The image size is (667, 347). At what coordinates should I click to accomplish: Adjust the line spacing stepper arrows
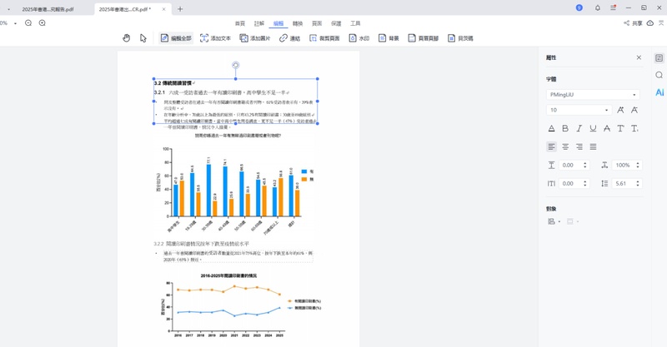click(638, 183)
